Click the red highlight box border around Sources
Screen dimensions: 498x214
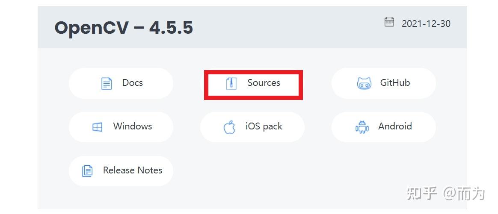[x=253, y=72]
